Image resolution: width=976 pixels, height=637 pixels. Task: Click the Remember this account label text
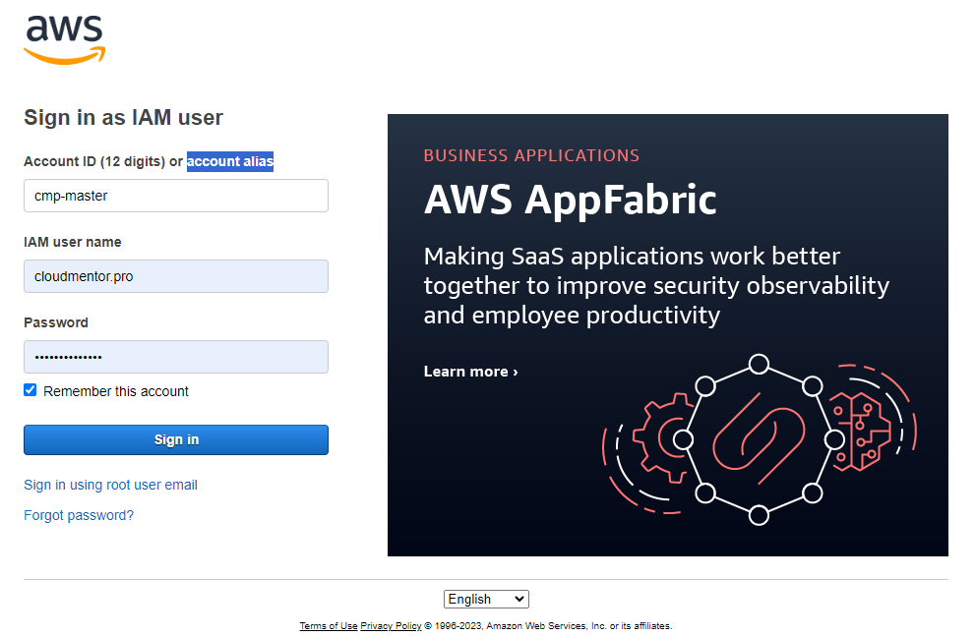116,391
